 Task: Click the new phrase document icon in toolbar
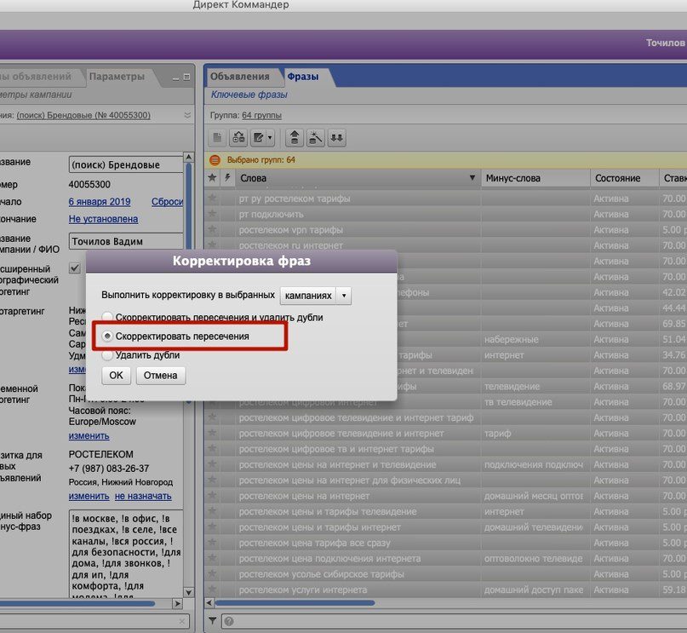click(x=218, y=137)
